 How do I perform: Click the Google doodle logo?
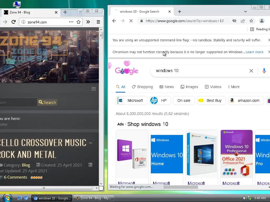tap(127, 68)
